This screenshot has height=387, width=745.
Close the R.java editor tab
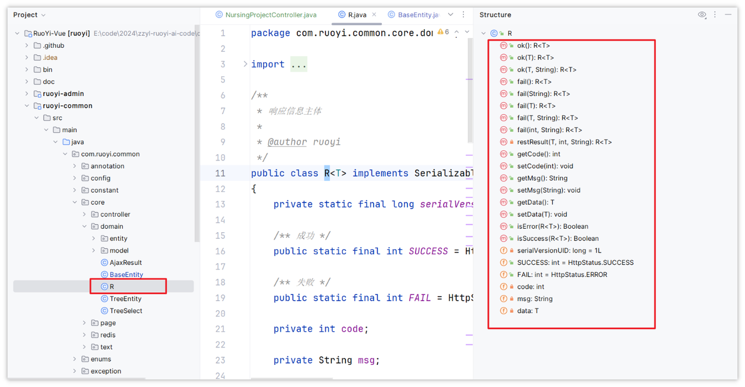point(374,15)
